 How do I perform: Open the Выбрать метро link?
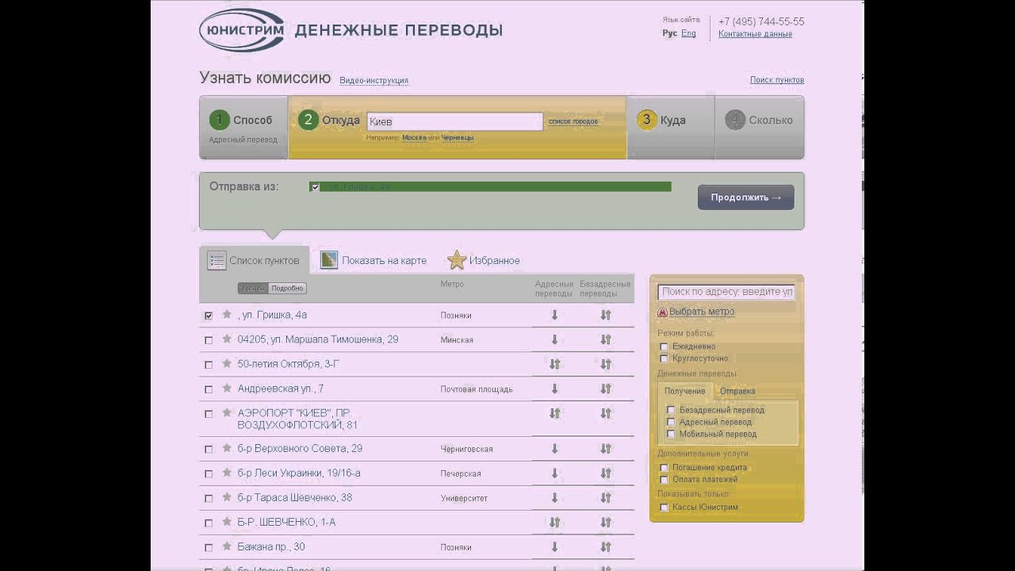point(702,312)
